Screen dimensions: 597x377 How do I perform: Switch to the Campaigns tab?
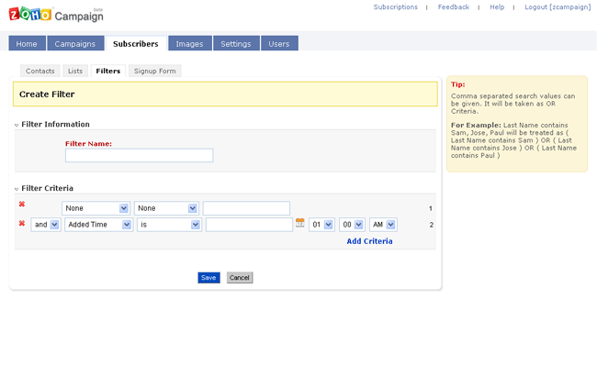coord(74,44)
